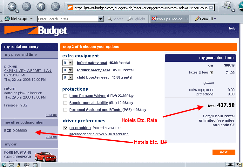Image resolution: width=243 pixels, height=167 pixels.
Task: Open the no-smoking link
Action: coord(80,128)
